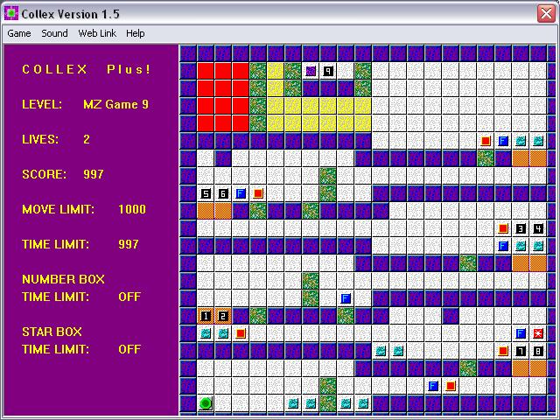Click number box 6
Image resolution: width=560 pixels, height=420 pixels.
[223, 193]
